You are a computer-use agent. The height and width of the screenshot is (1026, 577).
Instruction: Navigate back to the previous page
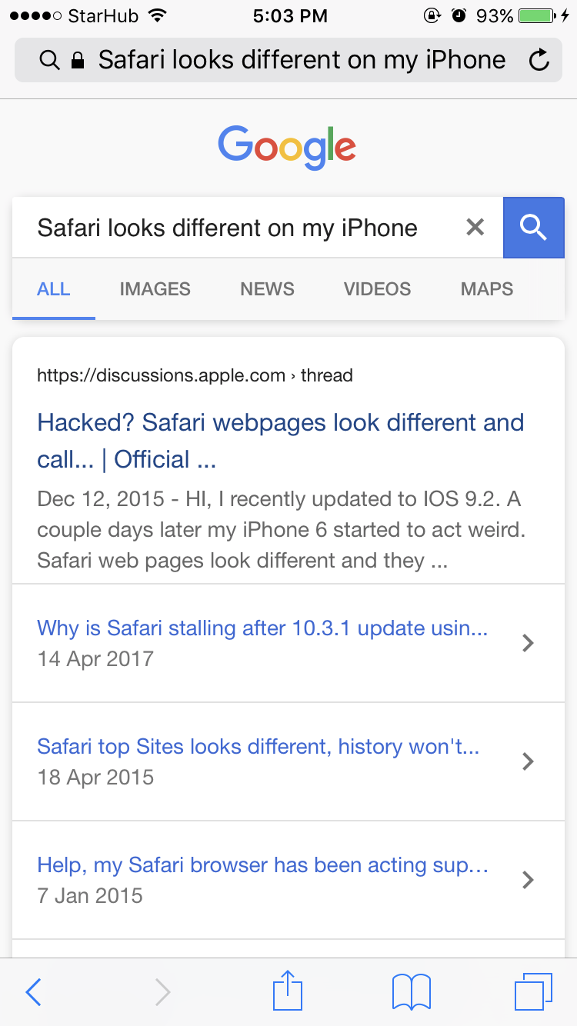tap(32, 991)
